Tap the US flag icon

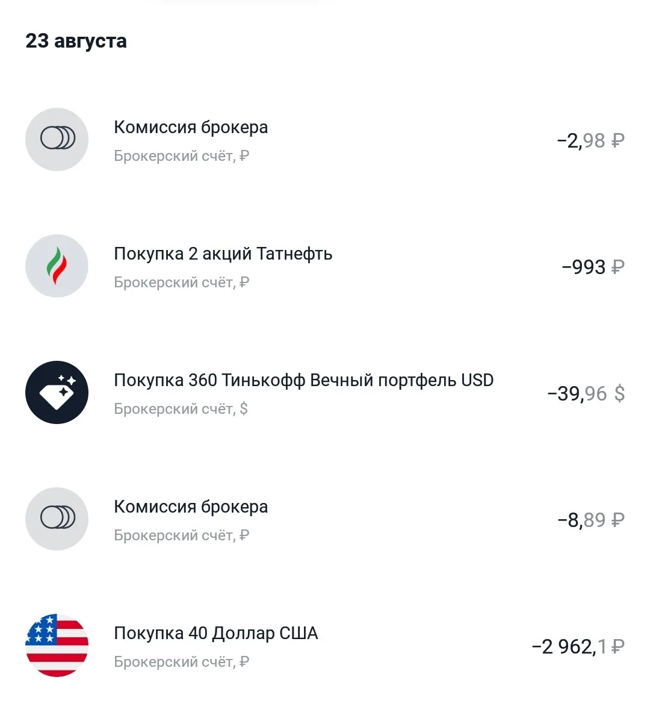point(57,645)
